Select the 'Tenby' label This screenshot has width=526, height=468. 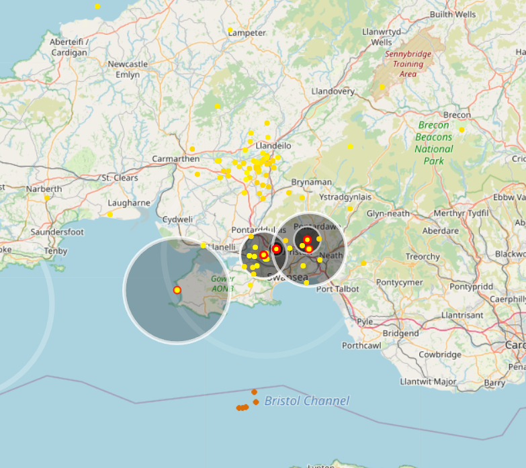click(56, 251)
